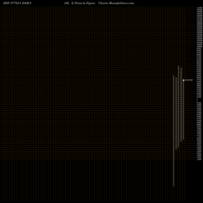Click the lowest price axis label 7100
Image resolution: width=203 pixels, height=203 pixels.
pyautogui.click(x=199, y=160)
